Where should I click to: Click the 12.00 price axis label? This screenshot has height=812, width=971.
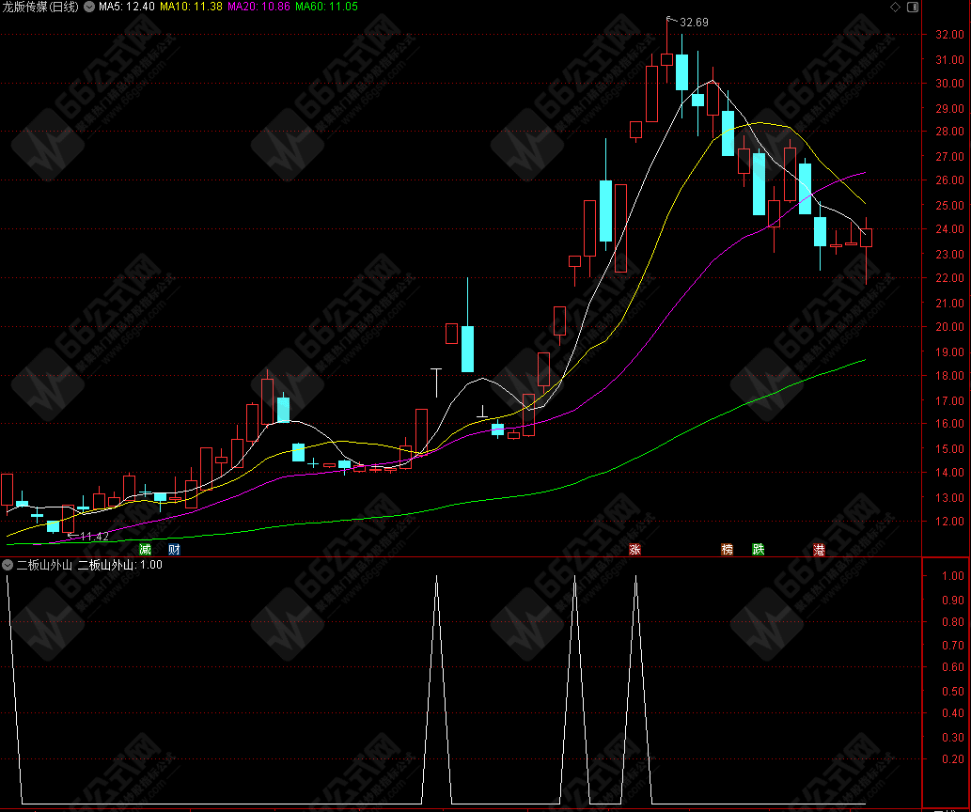[x=950, y=522]
